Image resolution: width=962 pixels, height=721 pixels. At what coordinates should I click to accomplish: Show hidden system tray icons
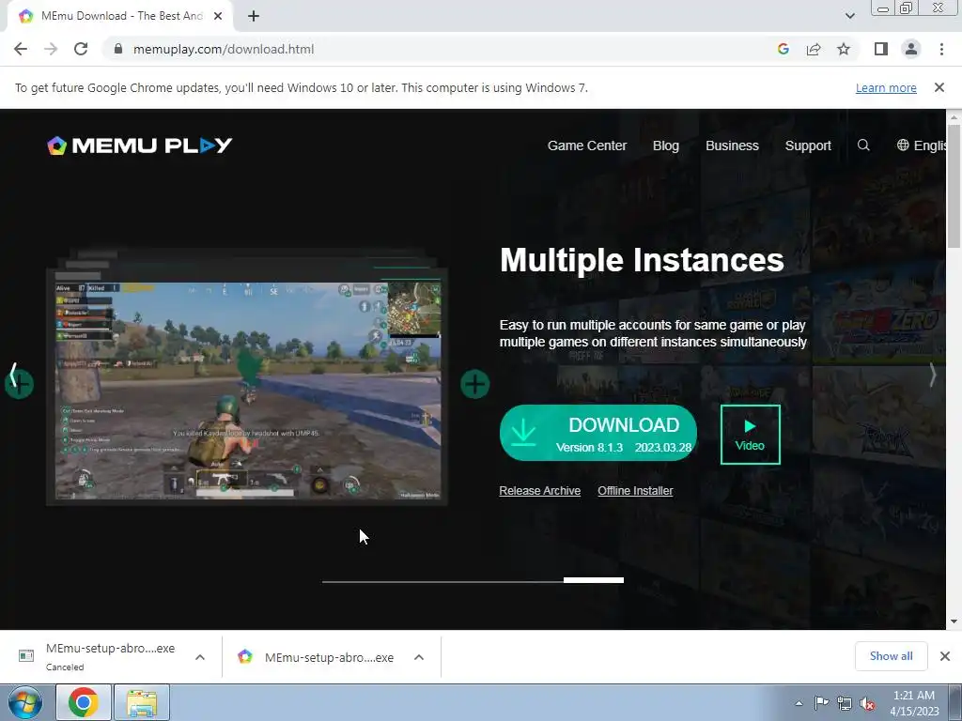799,703
